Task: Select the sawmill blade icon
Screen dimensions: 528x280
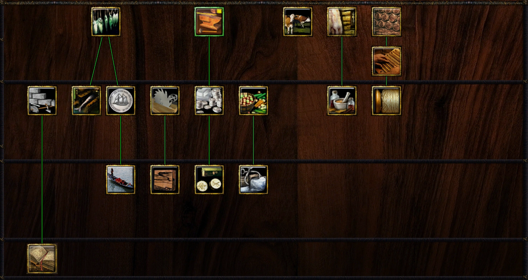Action: [x=165, y=101]
